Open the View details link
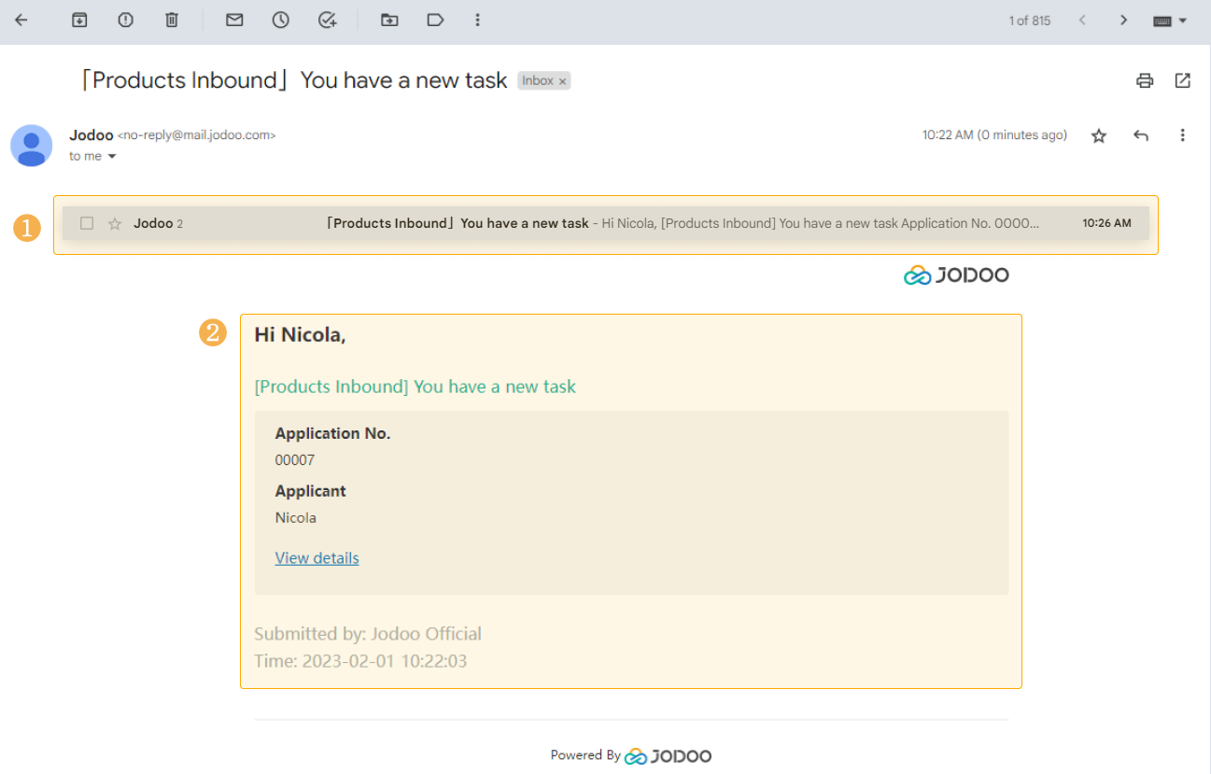Viewport: 1211px width, 774px height. click(x=317, y=557)
